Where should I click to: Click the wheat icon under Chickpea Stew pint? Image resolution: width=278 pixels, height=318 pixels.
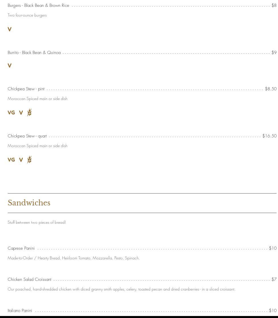(29, 112)
